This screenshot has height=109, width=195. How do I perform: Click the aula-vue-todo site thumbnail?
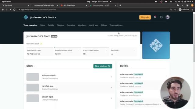[33, 77]
